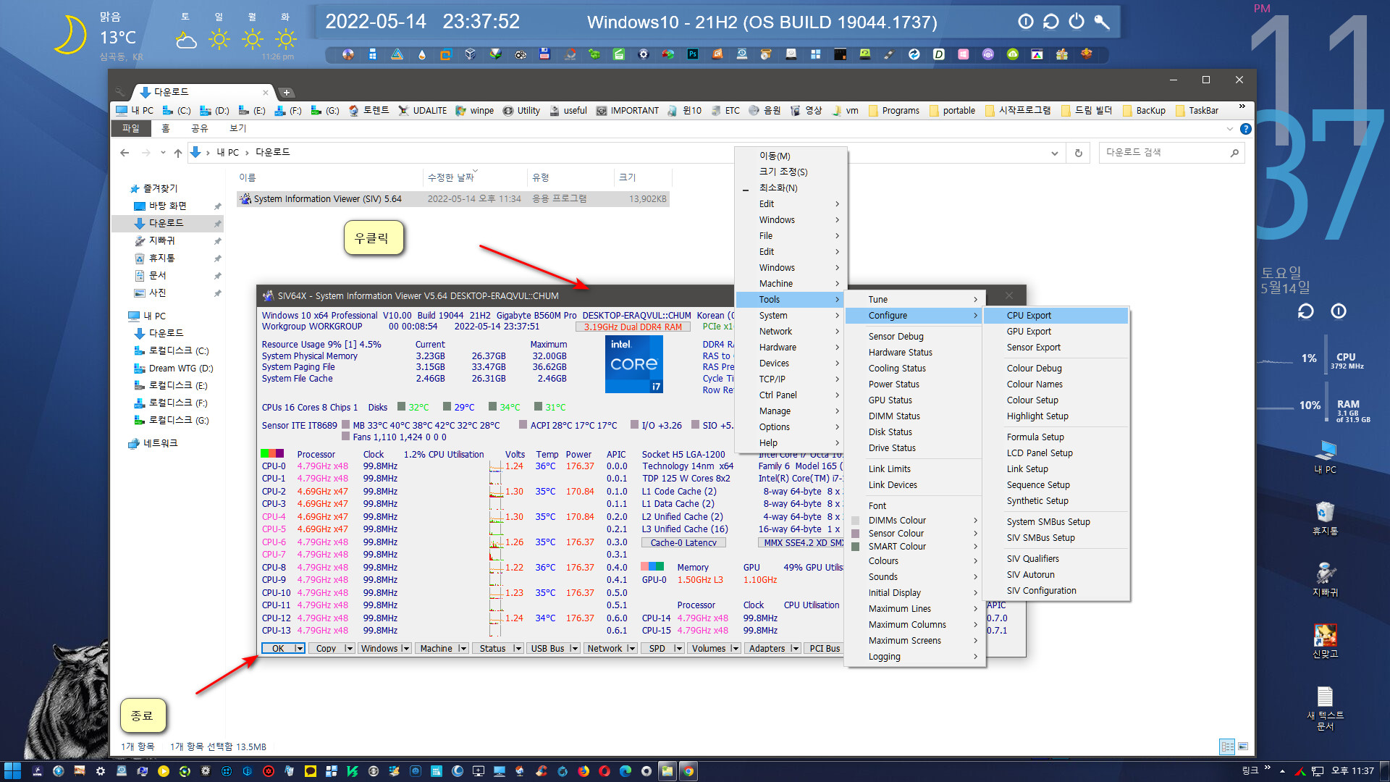Click the Sensor Colour swatch
The height and width of the screenshot is (782, 1390).
856,534
